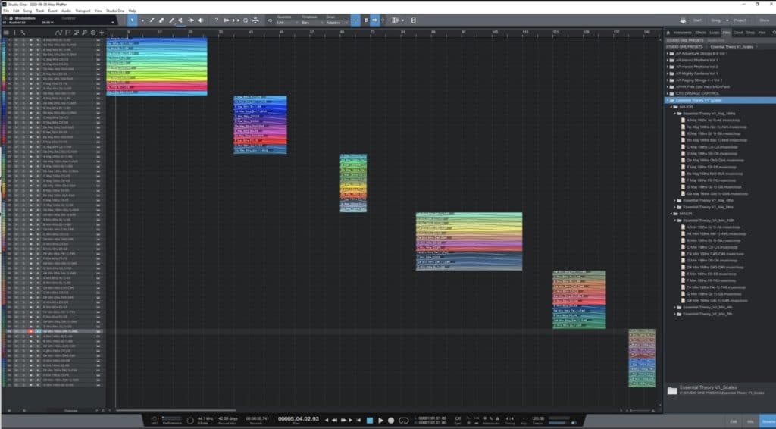Toggle the Snap button in the toolbar
The height and width of the screenshot is (429, 776).
tap(355, 20)
